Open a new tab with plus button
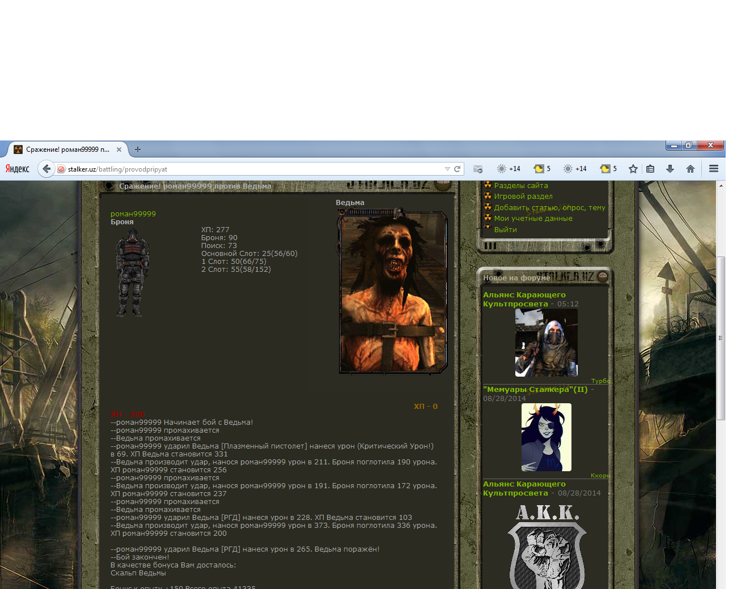 coord(138,150)
